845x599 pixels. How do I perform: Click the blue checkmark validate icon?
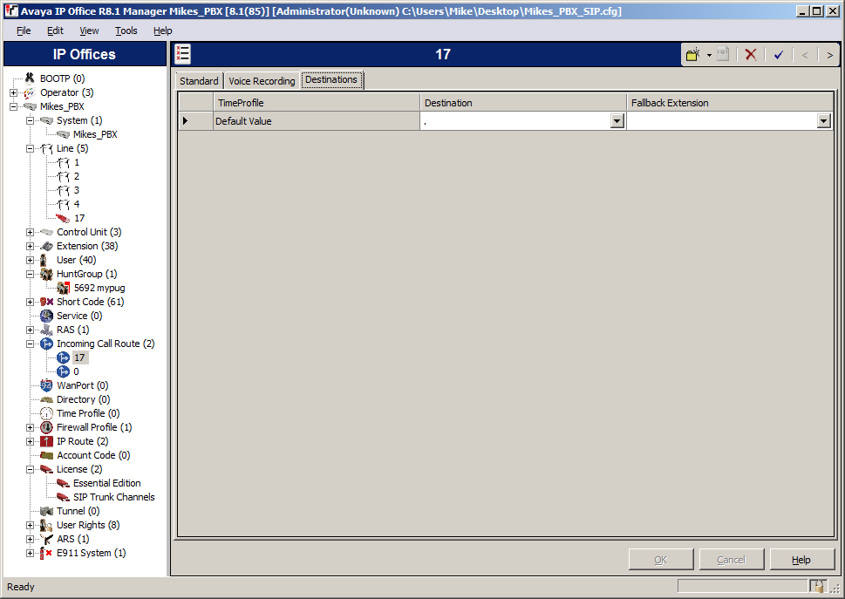[778, 54]
